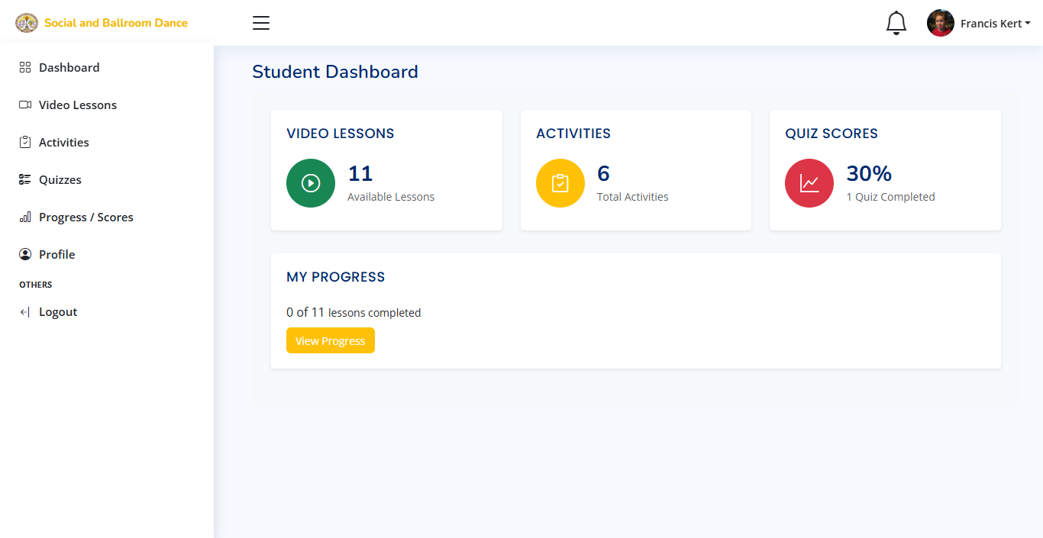The image size is (1043, 538).
Task: Click the Progress bar-chart sidebar icon
Action: [x=25, y=217]
